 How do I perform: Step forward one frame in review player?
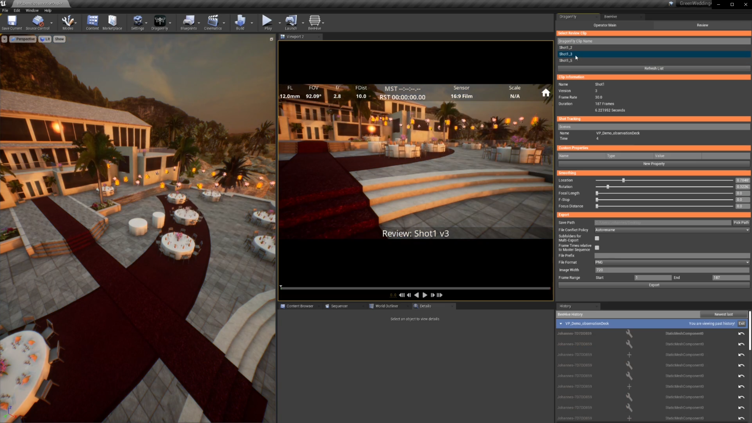pos(433,295)
